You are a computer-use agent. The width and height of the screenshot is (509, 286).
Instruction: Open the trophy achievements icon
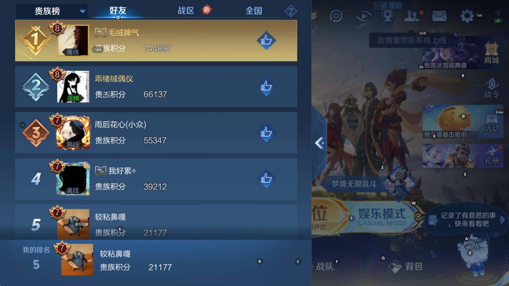[x=388, y=16]
